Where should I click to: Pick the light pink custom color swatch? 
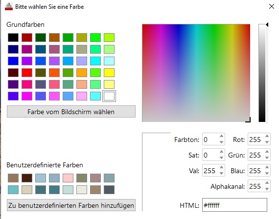[68, 178]
